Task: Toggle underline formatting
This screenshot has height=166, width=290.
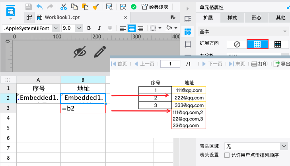Action: tap(110, 28)
